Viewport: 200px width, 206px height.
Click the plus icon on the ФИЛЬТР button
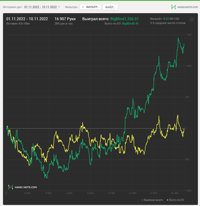[83, 7]
